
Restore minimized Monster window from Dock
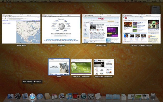(x=138, y=96)
